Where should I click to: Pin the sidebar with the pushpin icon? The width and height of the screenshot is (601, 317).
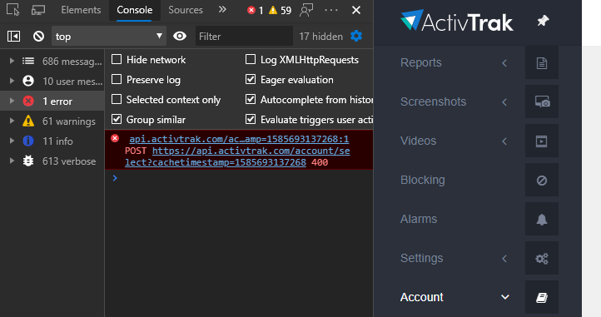pos(543,21)
